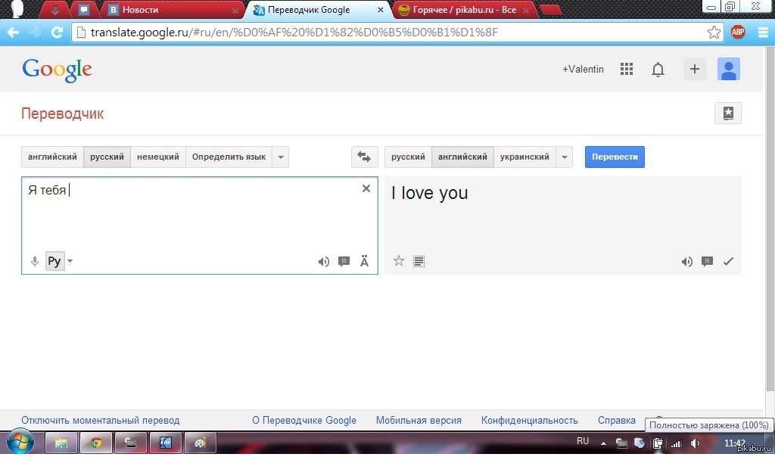Viewport: 775px width, 457px height.
Task: Clear the source text with the X
Action: tap(366, 188)
